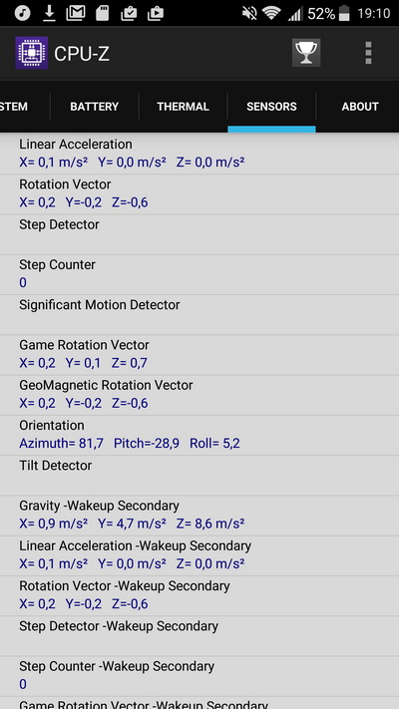Tap the Orientation sensor entry
This screenshot has width=399, height=709.
pos(199,435)
